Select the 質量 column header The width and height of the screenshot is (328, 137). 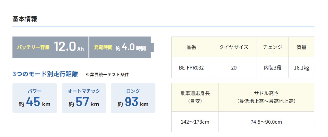[x=301, y=47]
